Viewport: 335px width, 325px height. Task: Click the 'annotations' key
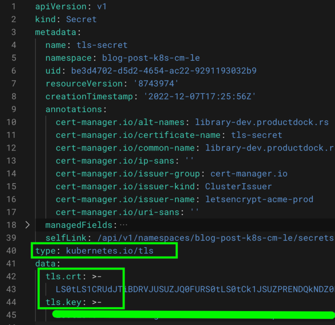coord(74,109)
